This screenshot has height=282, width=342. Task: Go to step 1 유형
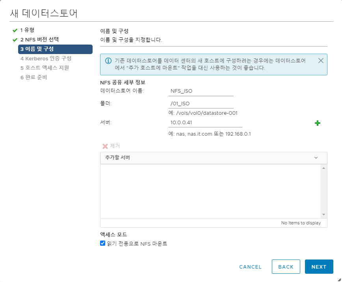pyautogui.click(x=27, y=30)
